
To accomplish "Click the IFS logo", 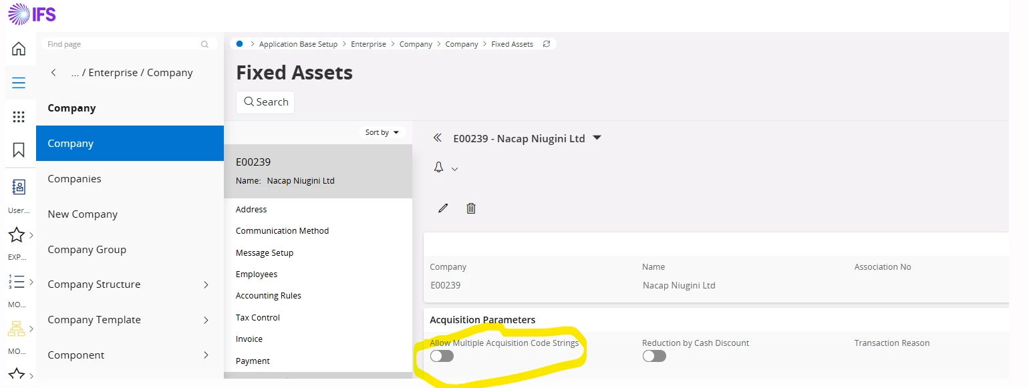I will pos(32,13).
